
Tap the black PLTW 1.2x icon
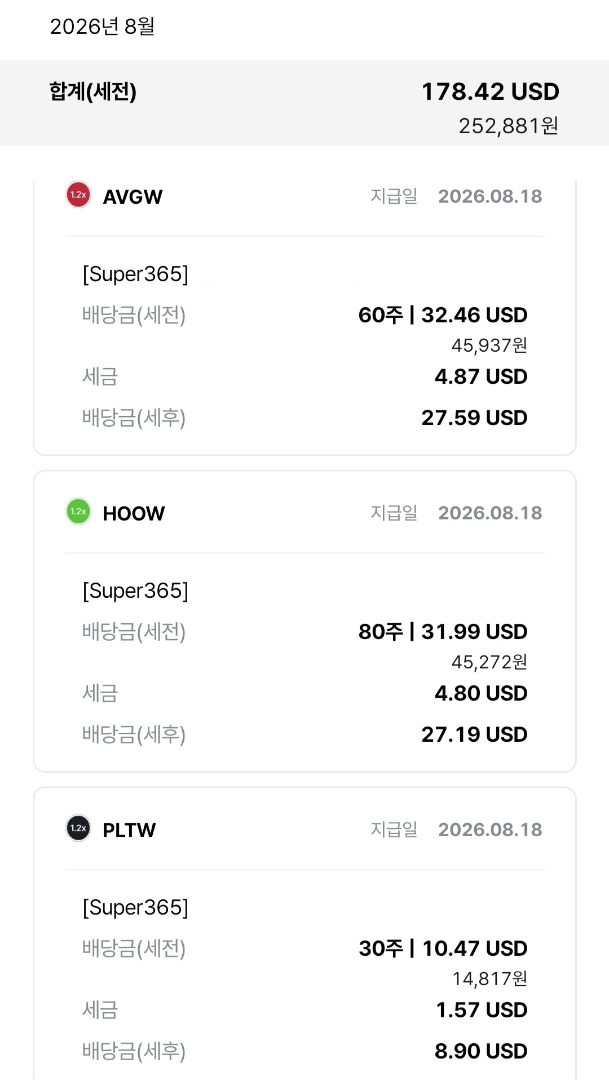(78, 828)
